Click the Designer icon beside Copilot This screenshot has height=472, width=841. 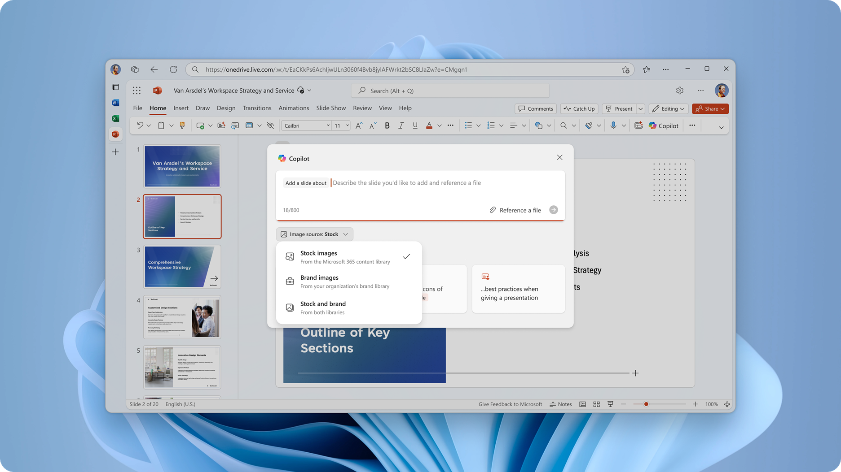pyautogui.click(x=638, y=126)
